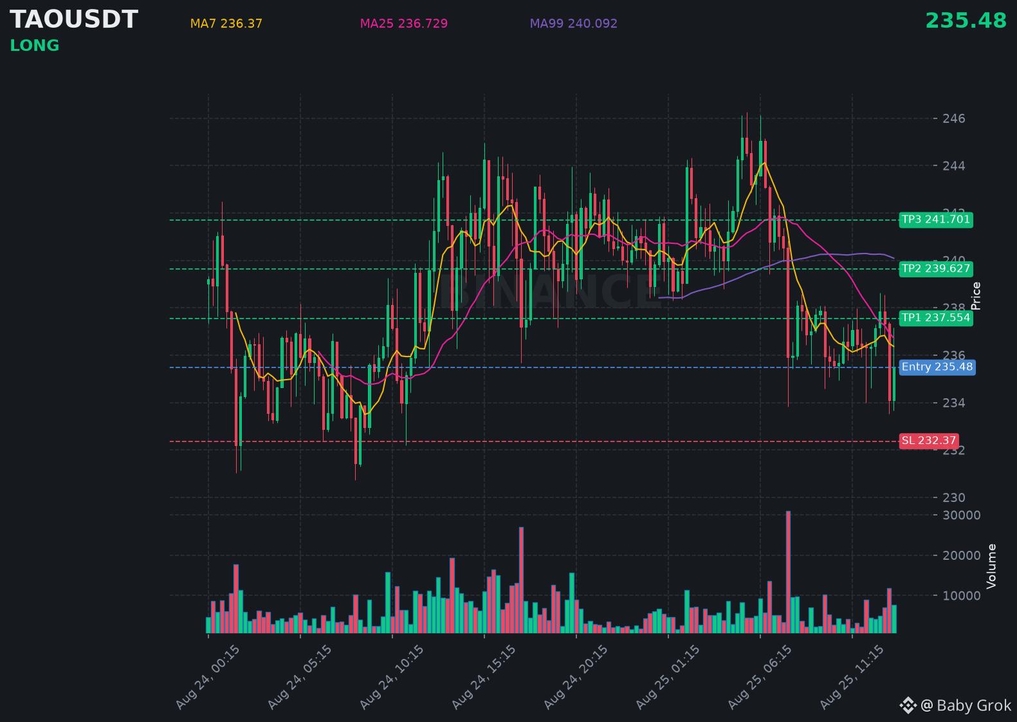The image size is (1017, 722).
Task: Click the Aug 24, 00:15 time label
Action: [x=208, y=678]
